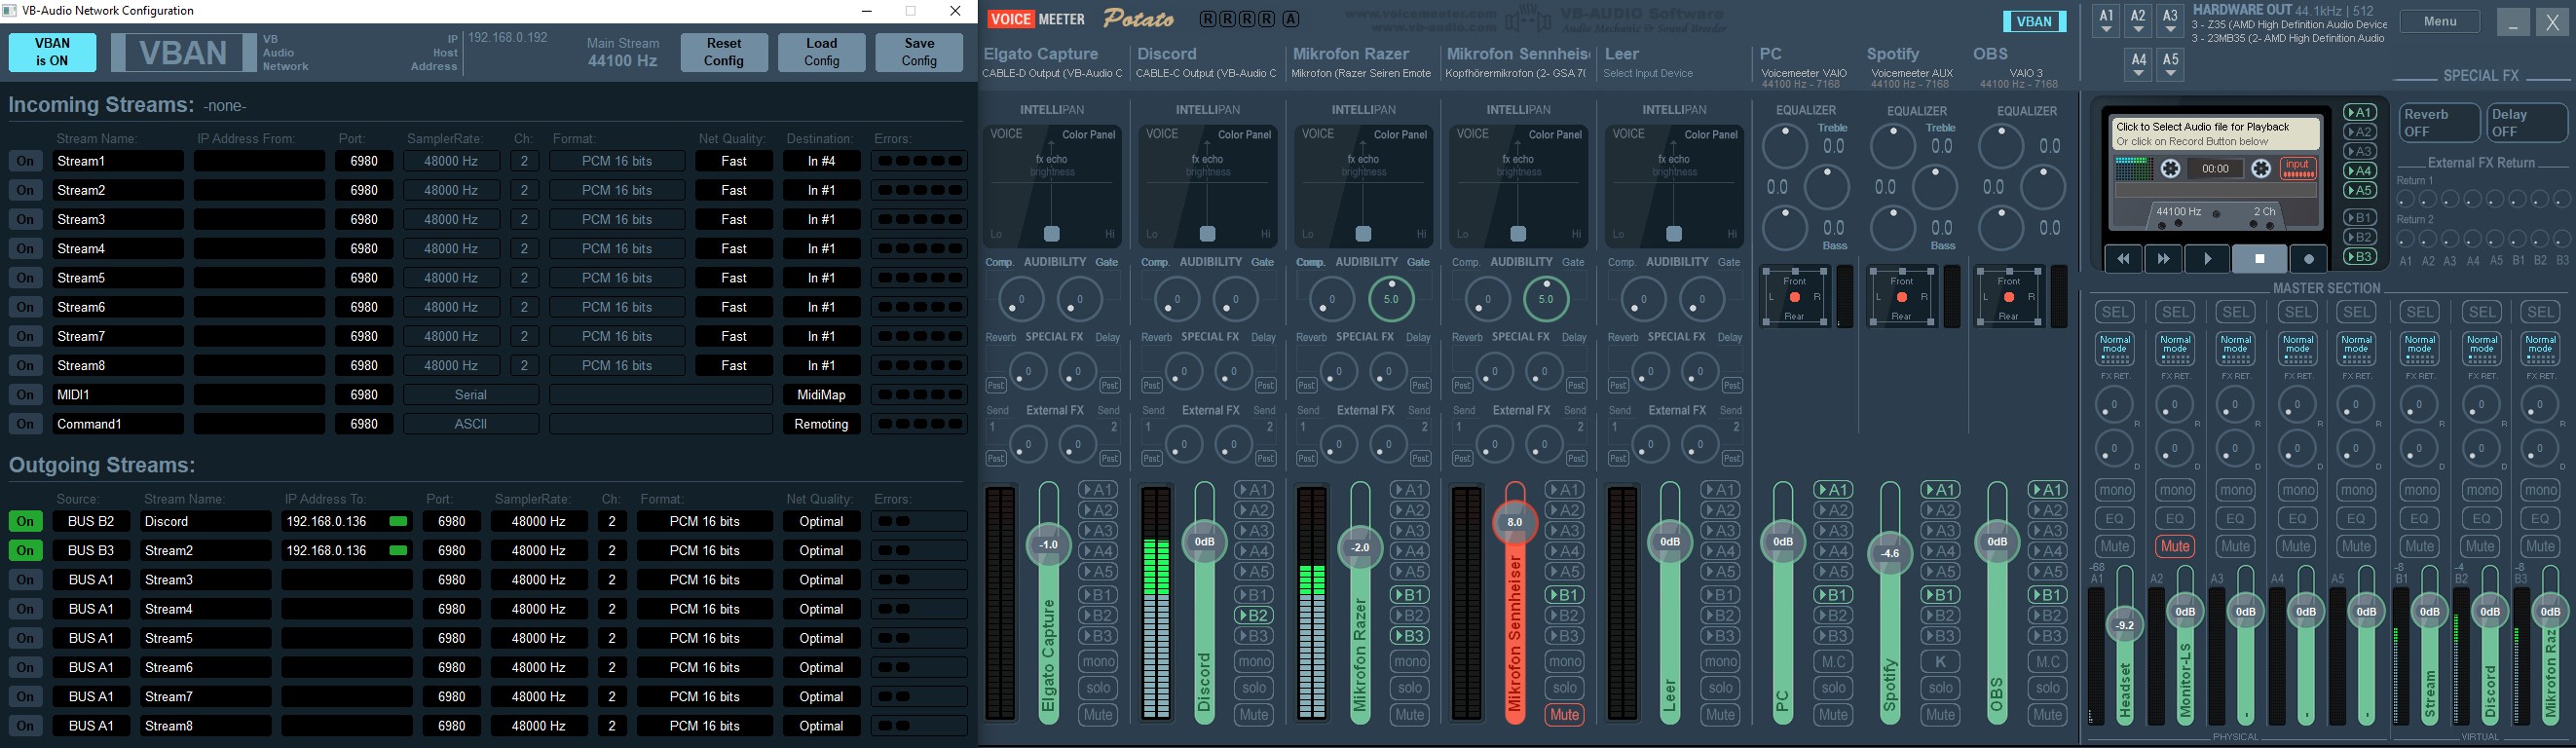Click IP Address To field of Stream2

point(346,550)
